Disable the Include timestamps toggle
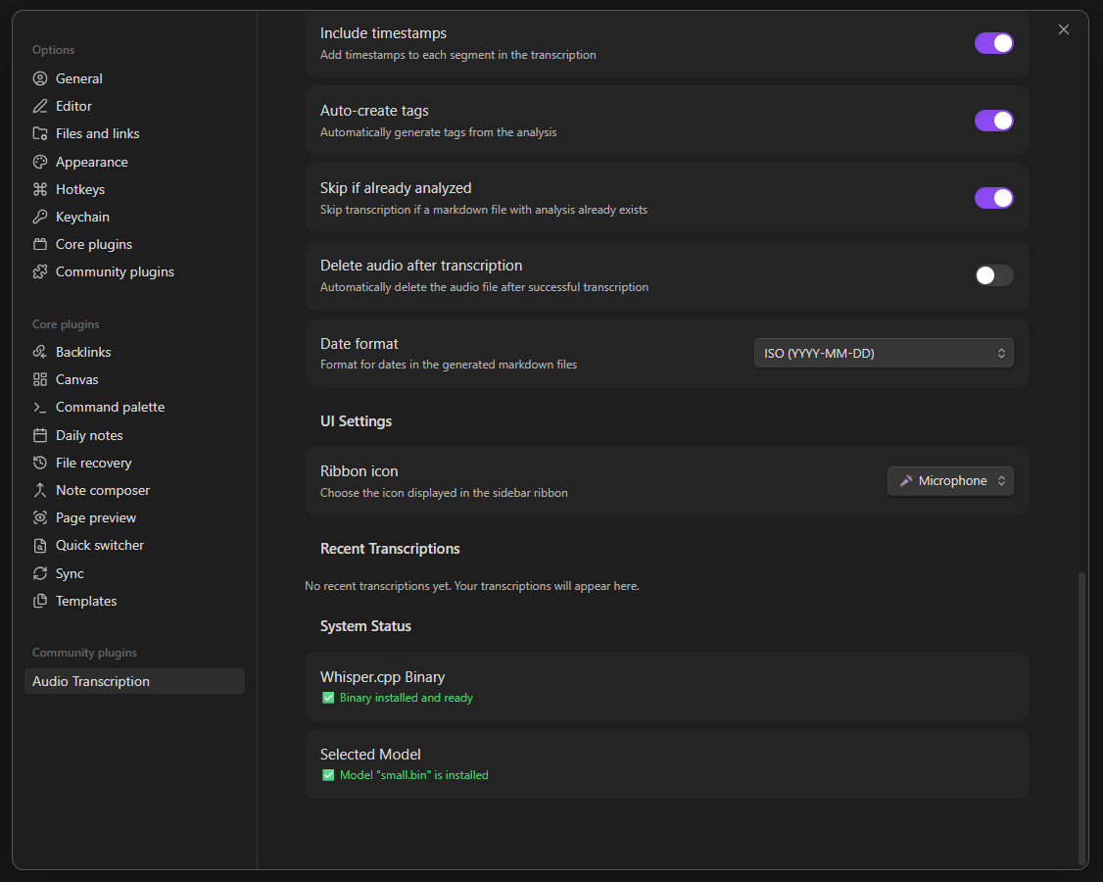Screen dimensions: 1103x882 pyautogui.click(x=993, y=43)
